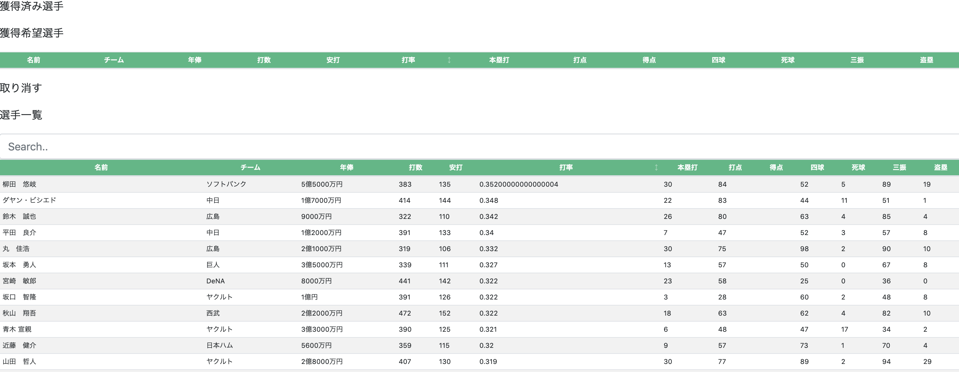The height and width of the screenshot is (372, 959).
Task: Click the ソフトバンク team cell
Action: tap(226, 184)
